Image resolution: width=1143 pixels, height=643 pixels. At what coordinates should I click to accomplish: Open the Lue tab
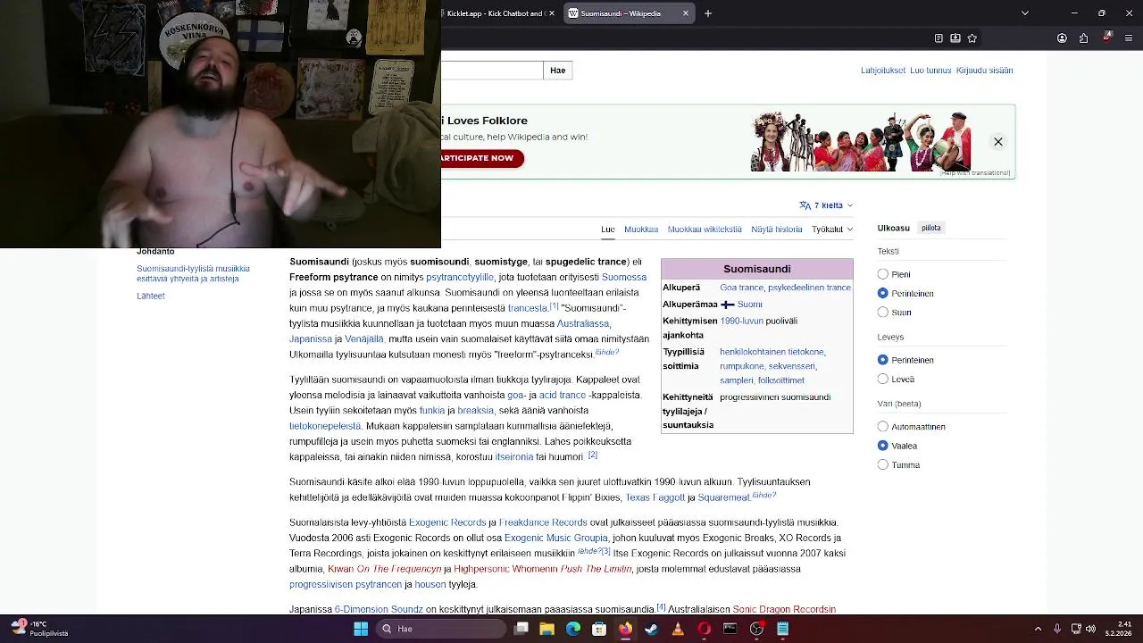pos(607,230)
